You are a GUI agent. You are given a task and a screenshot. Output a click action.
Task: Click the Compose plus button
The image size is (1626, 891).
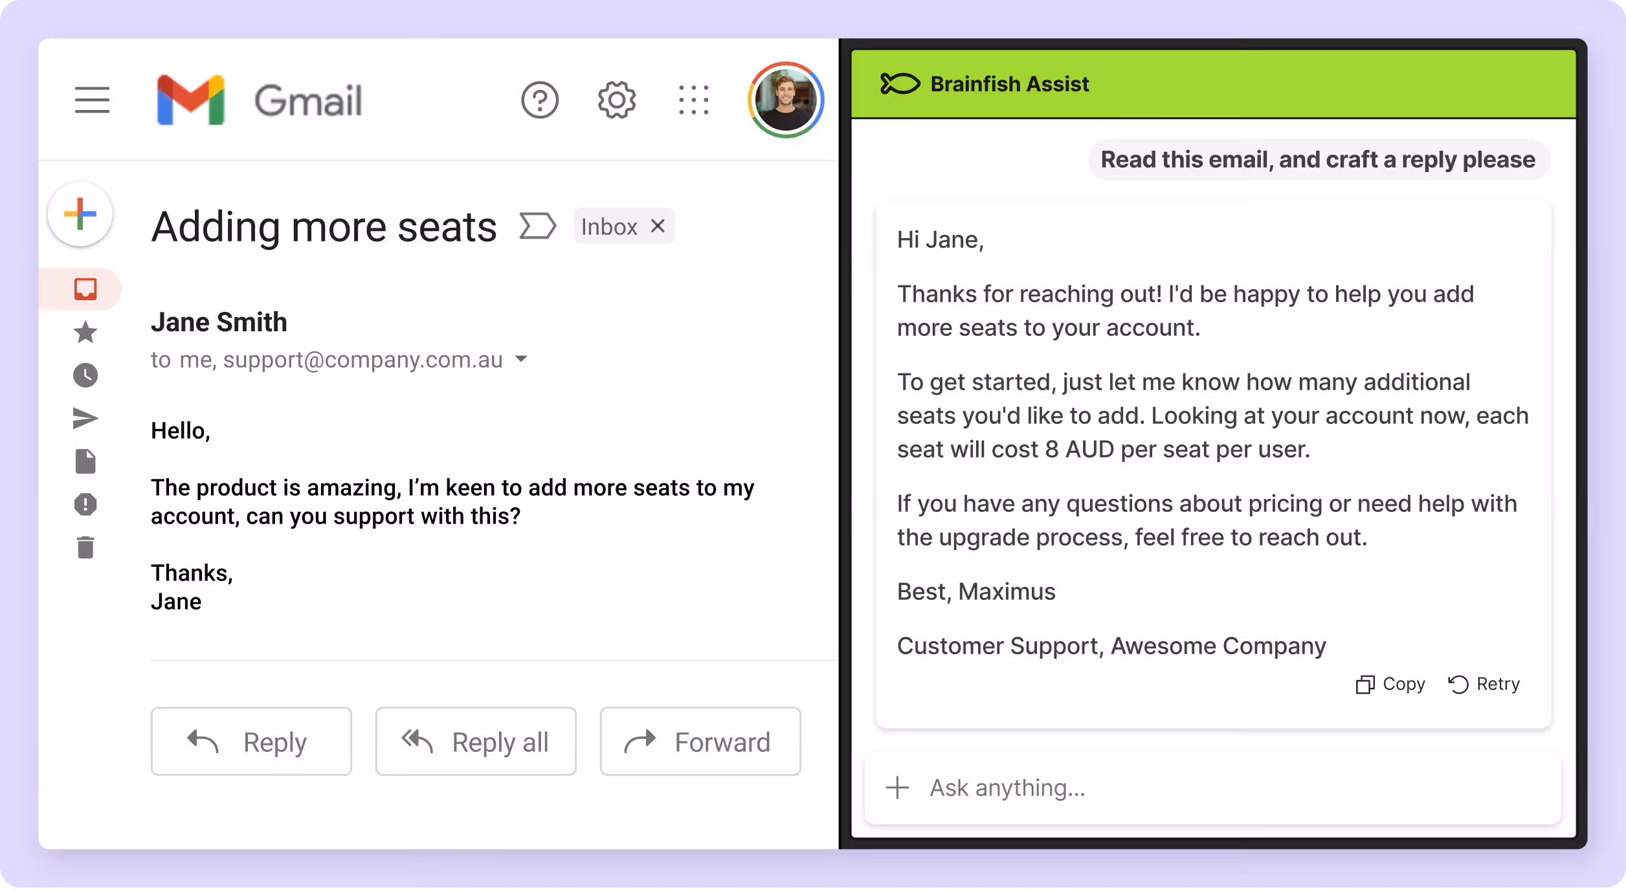(x=80, y=214)
